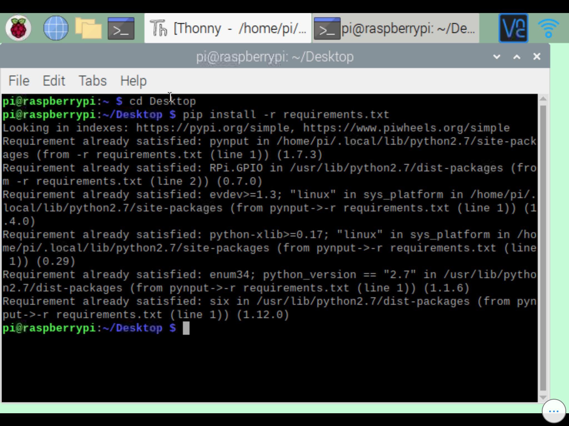
Task: Close the terminal window
Action: [x=536, y=57]
